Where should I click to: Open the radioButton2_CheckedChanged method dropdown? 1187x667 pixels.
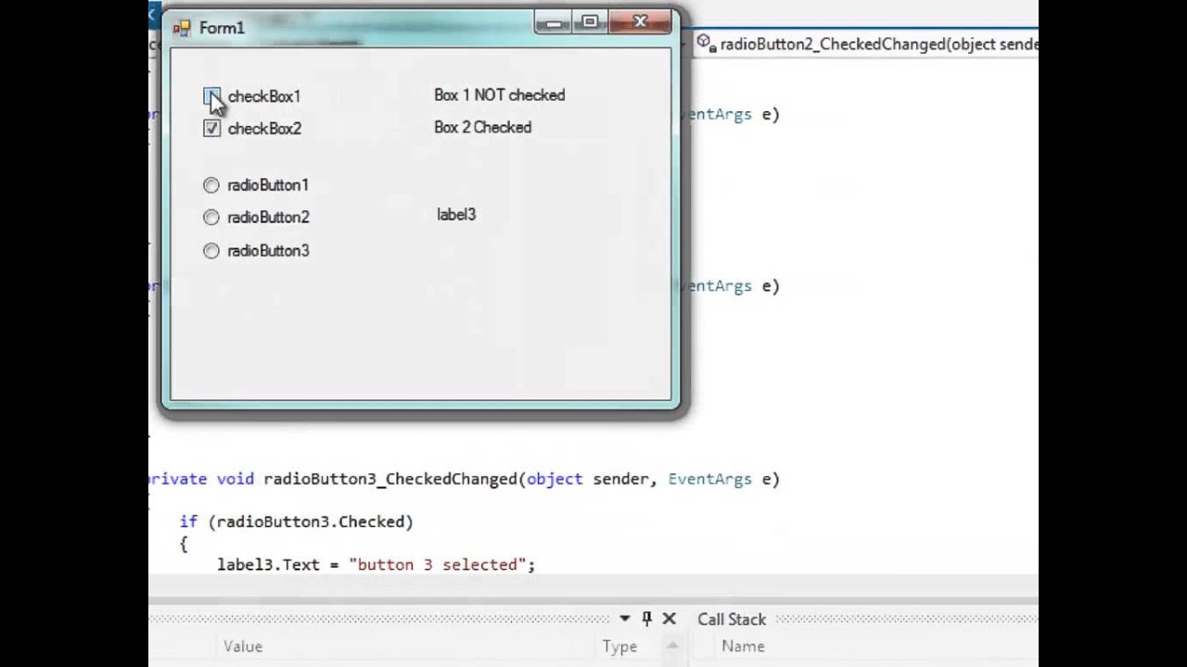[867, 44]
